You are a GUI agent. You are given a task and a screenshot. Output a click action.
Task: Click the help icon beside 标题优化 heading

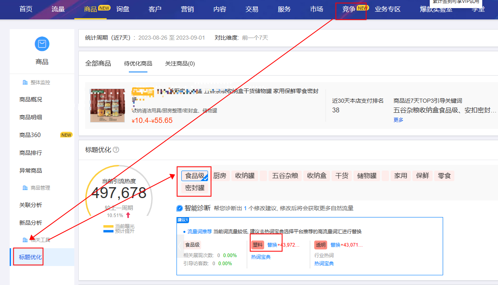(116, 150)
